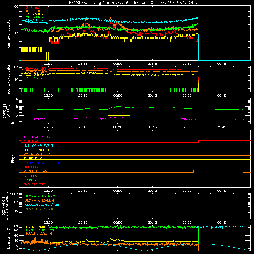
Task: Click the DECIMATION ENERGY or weight axis title
Action: click(5, 206)
